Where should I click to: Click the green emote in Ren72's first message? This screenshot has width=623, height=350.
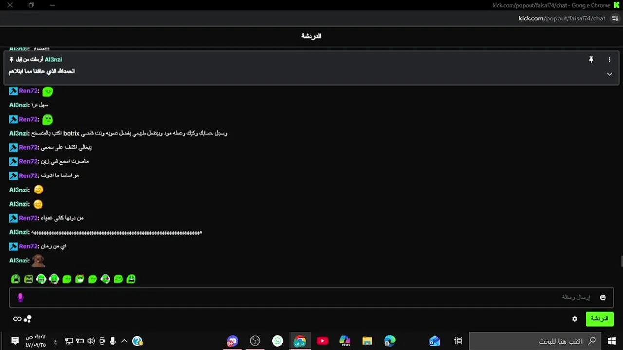coord(47,91)
